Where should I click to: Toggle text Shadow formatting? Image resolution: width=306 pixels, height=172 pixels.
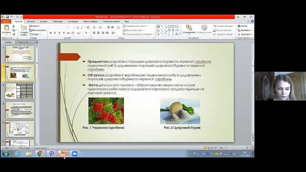(64, 33)
